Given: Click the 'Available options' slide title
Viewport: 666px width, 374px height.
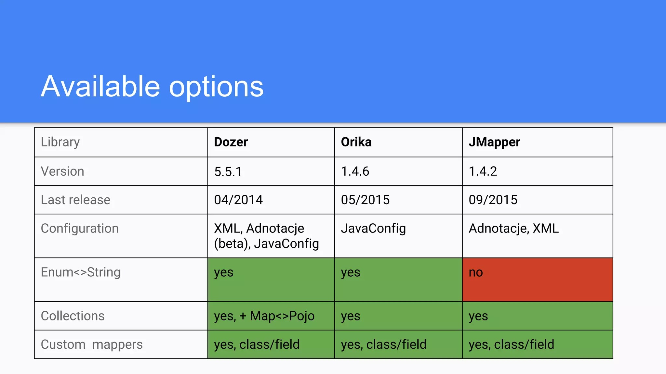Looking at the screenshot, I should click(x=152, y=87).
